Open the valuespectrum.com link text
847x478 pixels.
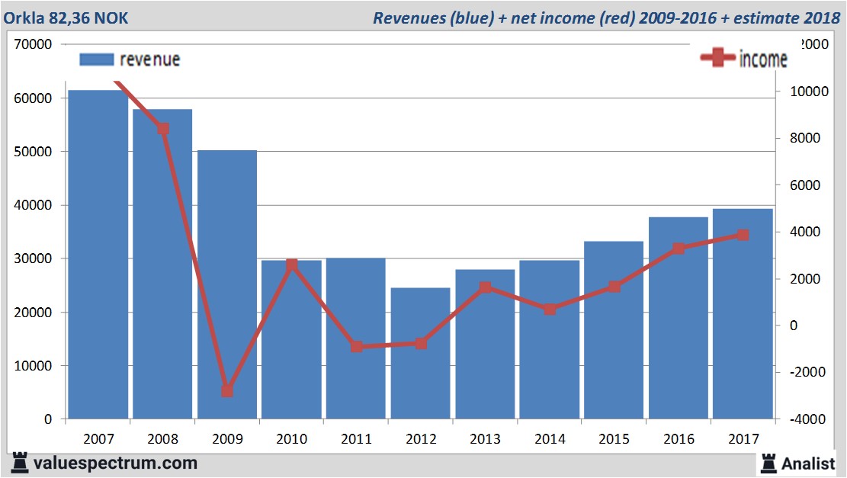click(x=115, y=464)
